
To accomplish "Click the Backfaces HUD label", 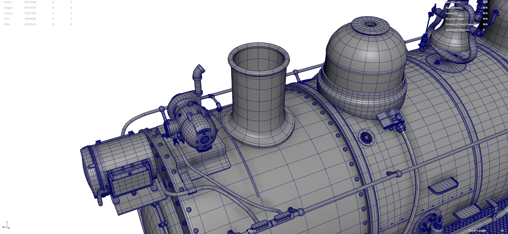I will pyautogui.click(x=453, y=2).
